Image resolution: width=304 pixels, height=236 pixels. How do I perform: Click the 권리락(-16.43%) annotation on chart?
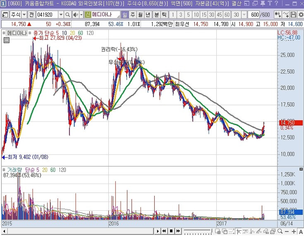pyautogui.click(x=119, y=49)
